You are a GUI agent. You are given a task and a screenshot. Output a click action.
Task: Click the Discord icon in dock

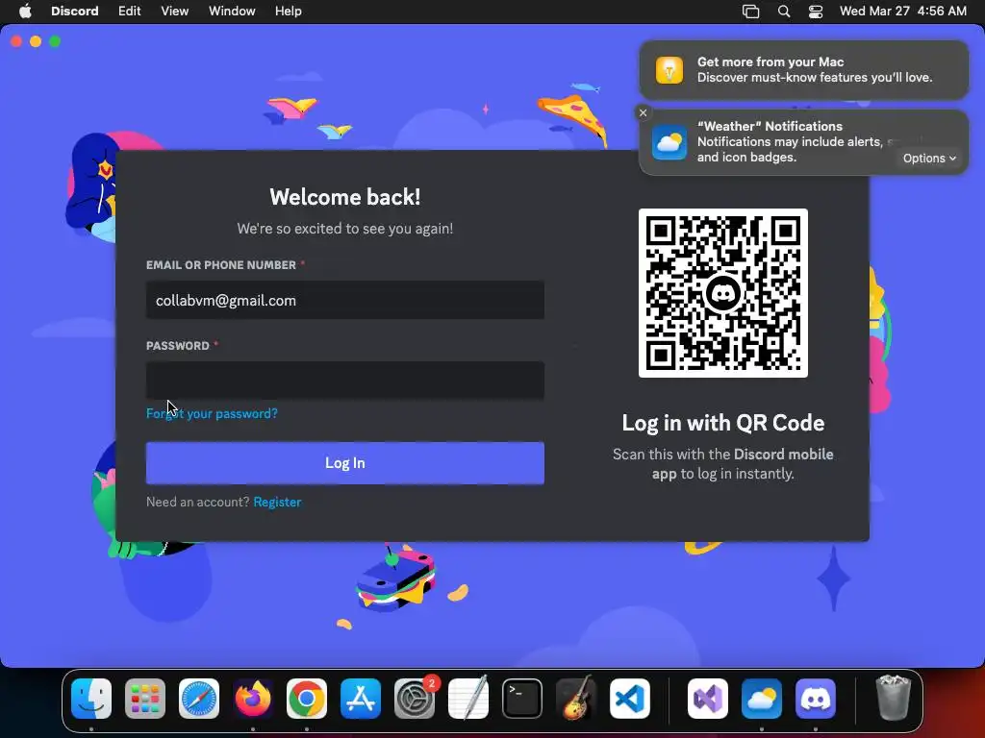click(816, 699)
